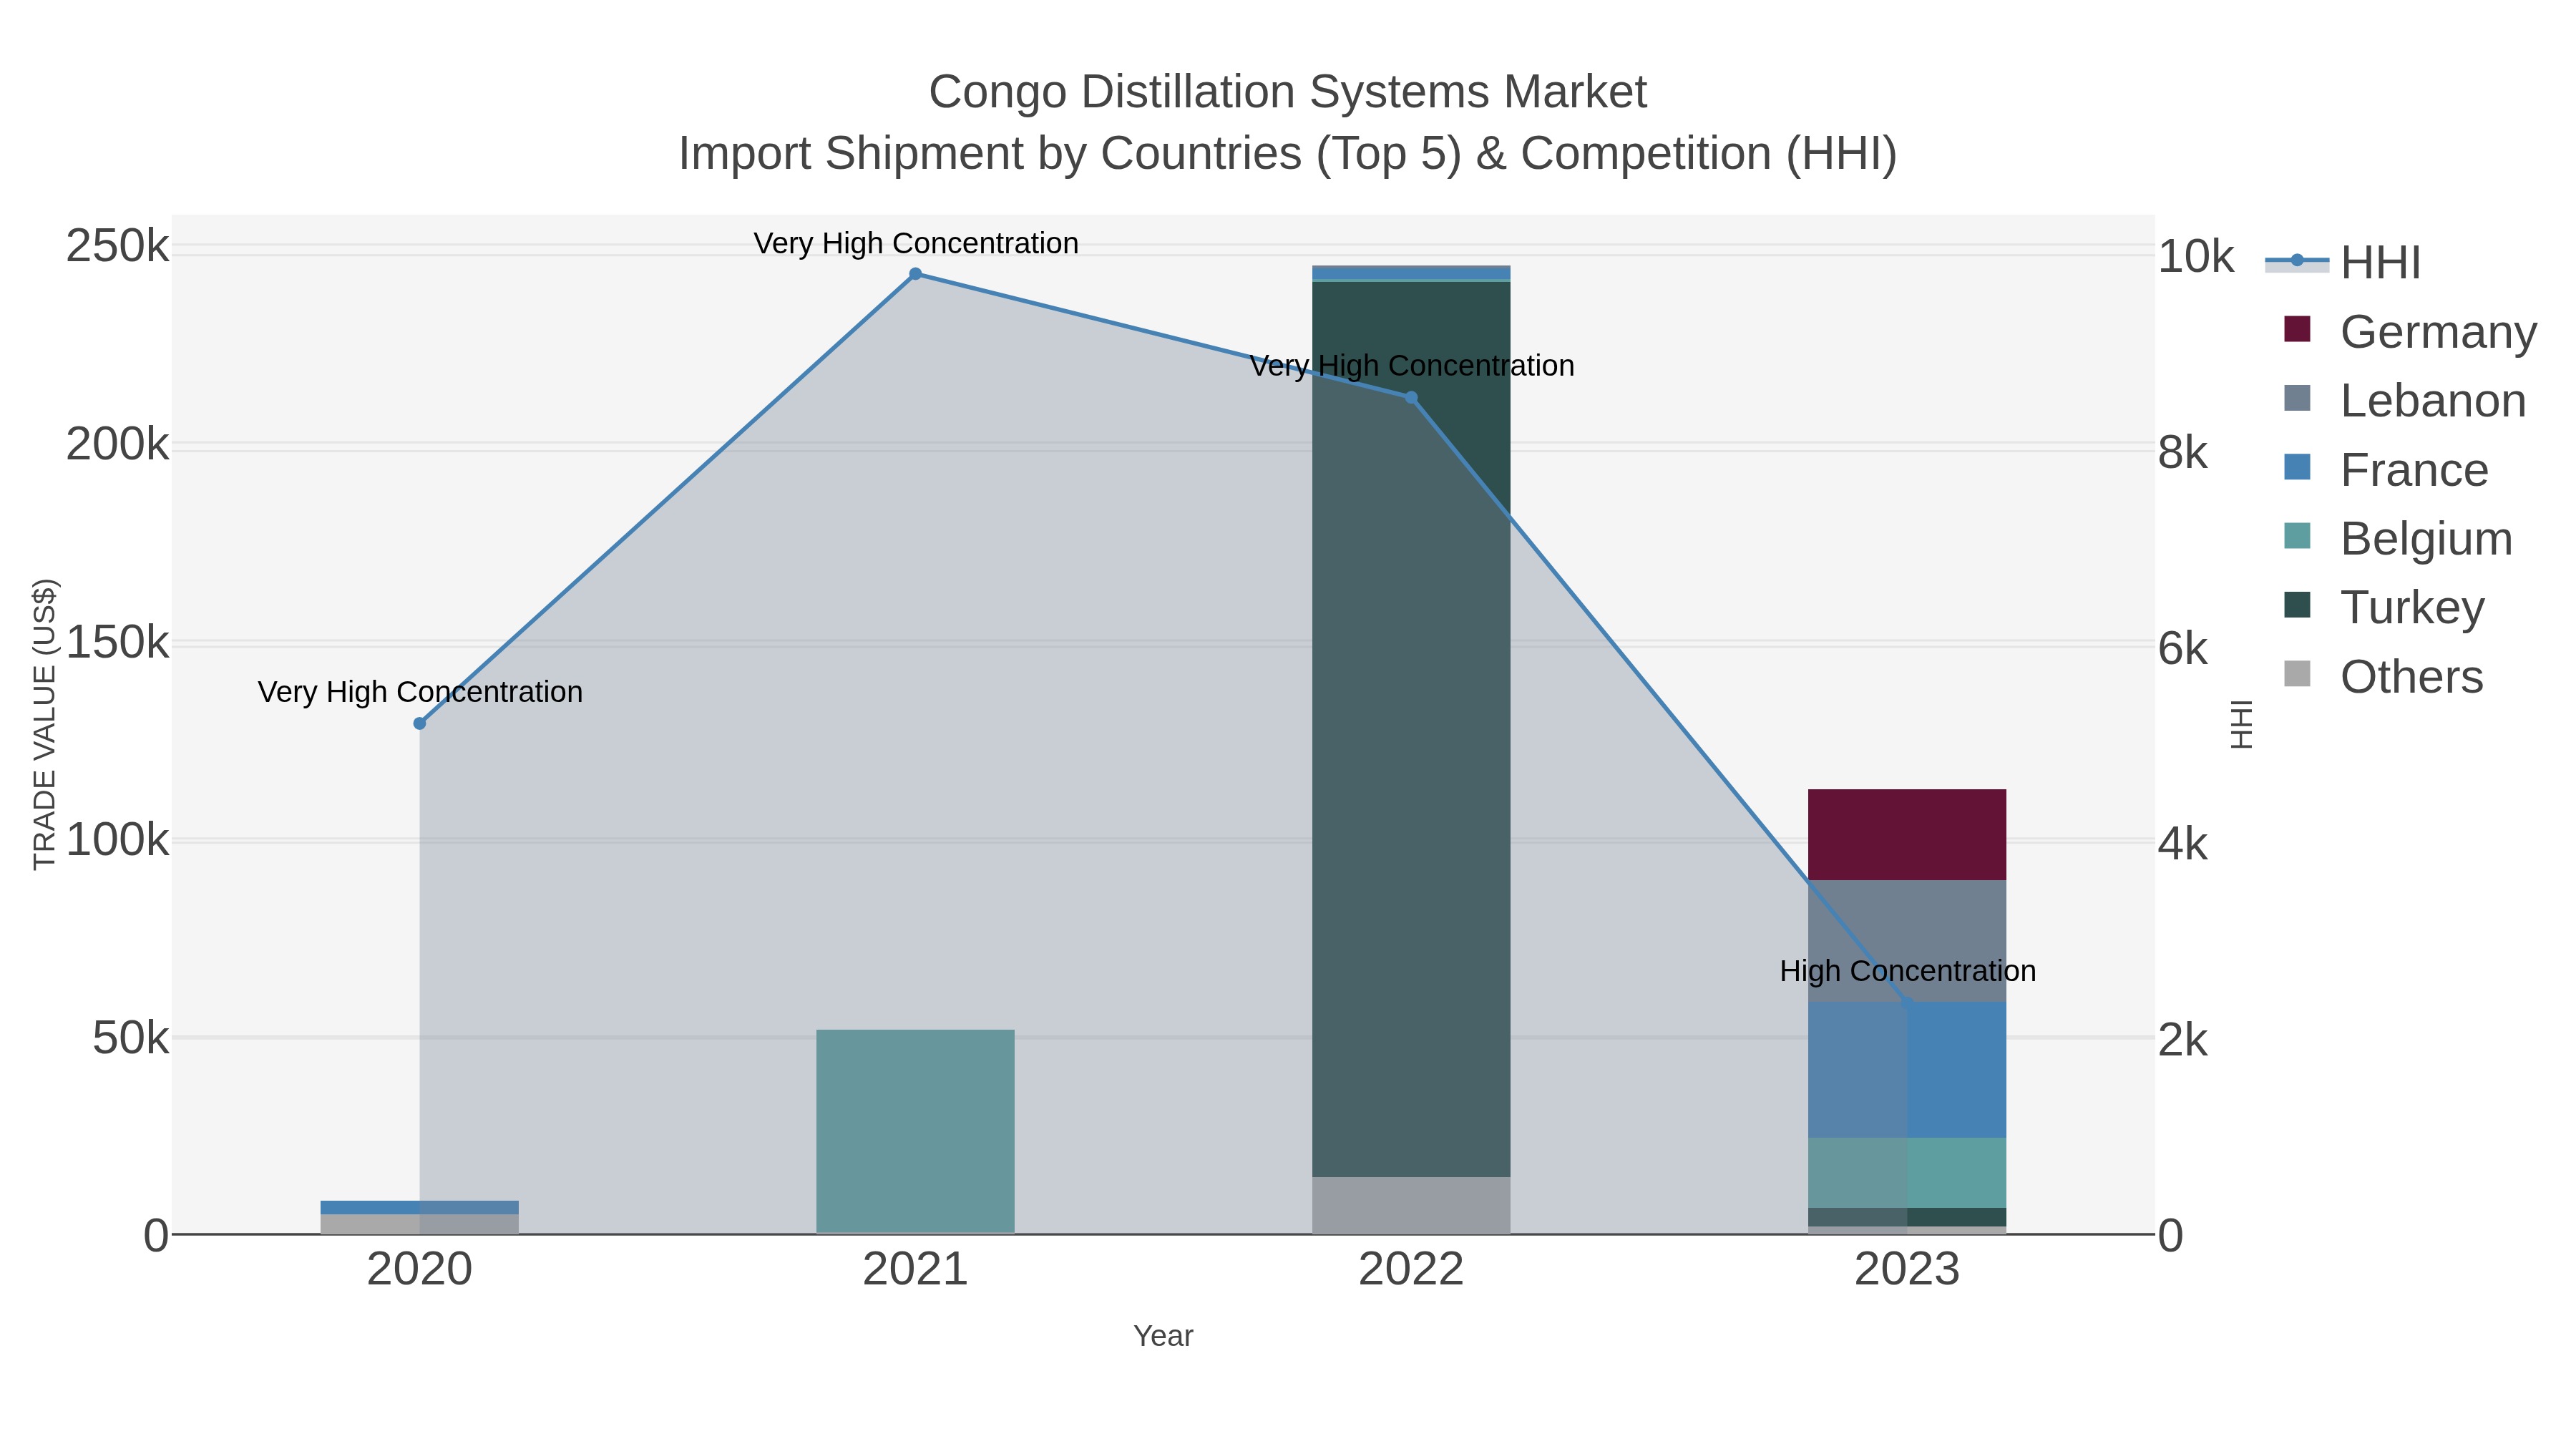The image size is (2576, 1449).
Task: Click the 250k left axis tick
Action: [117, 246]
